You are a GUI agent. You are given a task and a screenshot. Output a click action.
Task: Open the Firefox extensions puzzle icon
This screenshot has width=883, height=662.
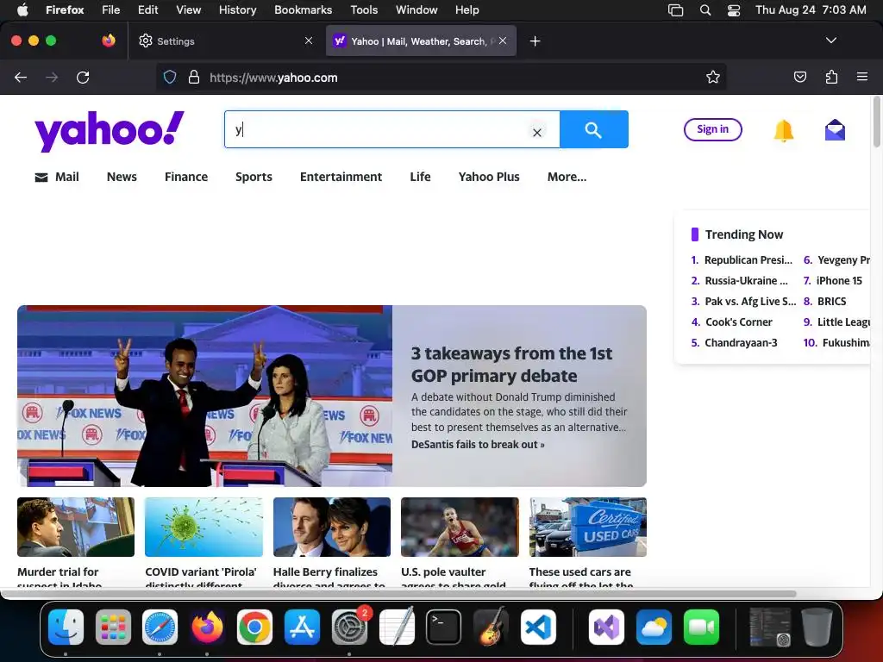tap(831, 77)
